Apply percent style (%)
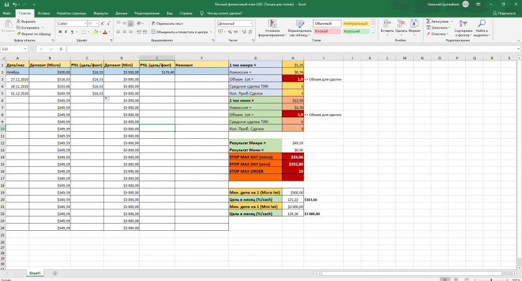The height and width of the screenshot is (281, 522). coord(230,32)
